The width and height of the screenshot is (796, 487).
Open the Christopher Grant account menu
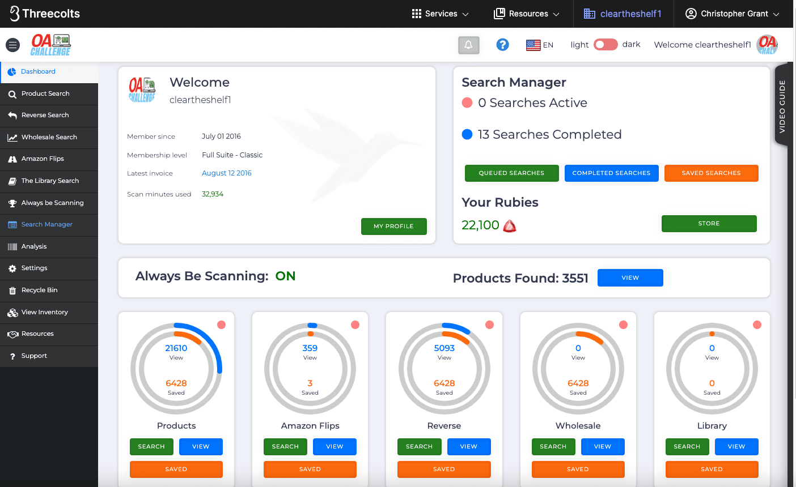click(x=733, y=14)
